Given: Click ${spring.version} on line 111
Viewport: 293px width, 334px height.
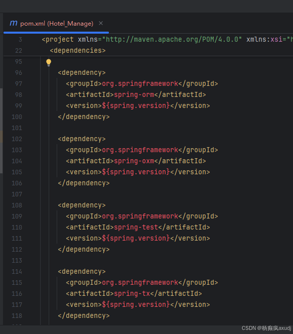Looking at the screenshot, I should (136, 238).
